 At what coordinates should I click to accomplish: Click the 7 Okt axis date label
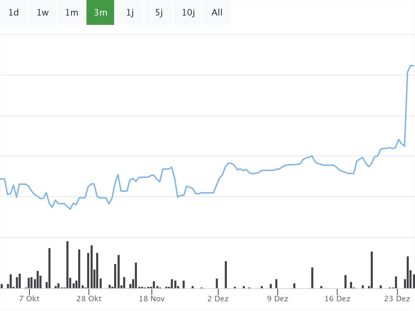tap(29, 299)
